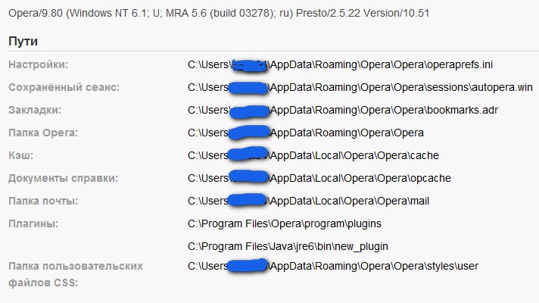
Task: Select the bookmarks.adr file path
Action: point(343,110)
